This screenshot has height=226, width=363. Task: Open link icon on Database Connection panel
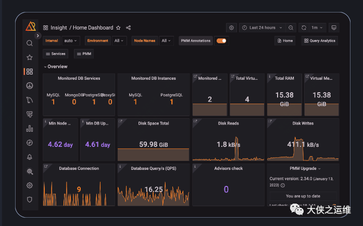[x=46, y=166]
